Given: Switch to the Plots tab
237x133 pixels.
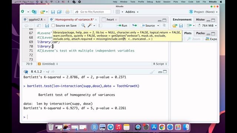Looking at the screenshot, I should click(188, 33).
